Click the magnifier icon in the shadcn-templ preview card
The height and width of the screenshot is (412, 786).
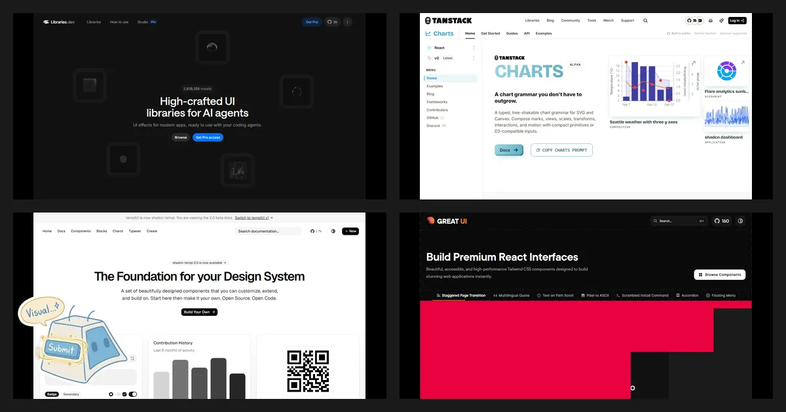(x=132, y=358)
